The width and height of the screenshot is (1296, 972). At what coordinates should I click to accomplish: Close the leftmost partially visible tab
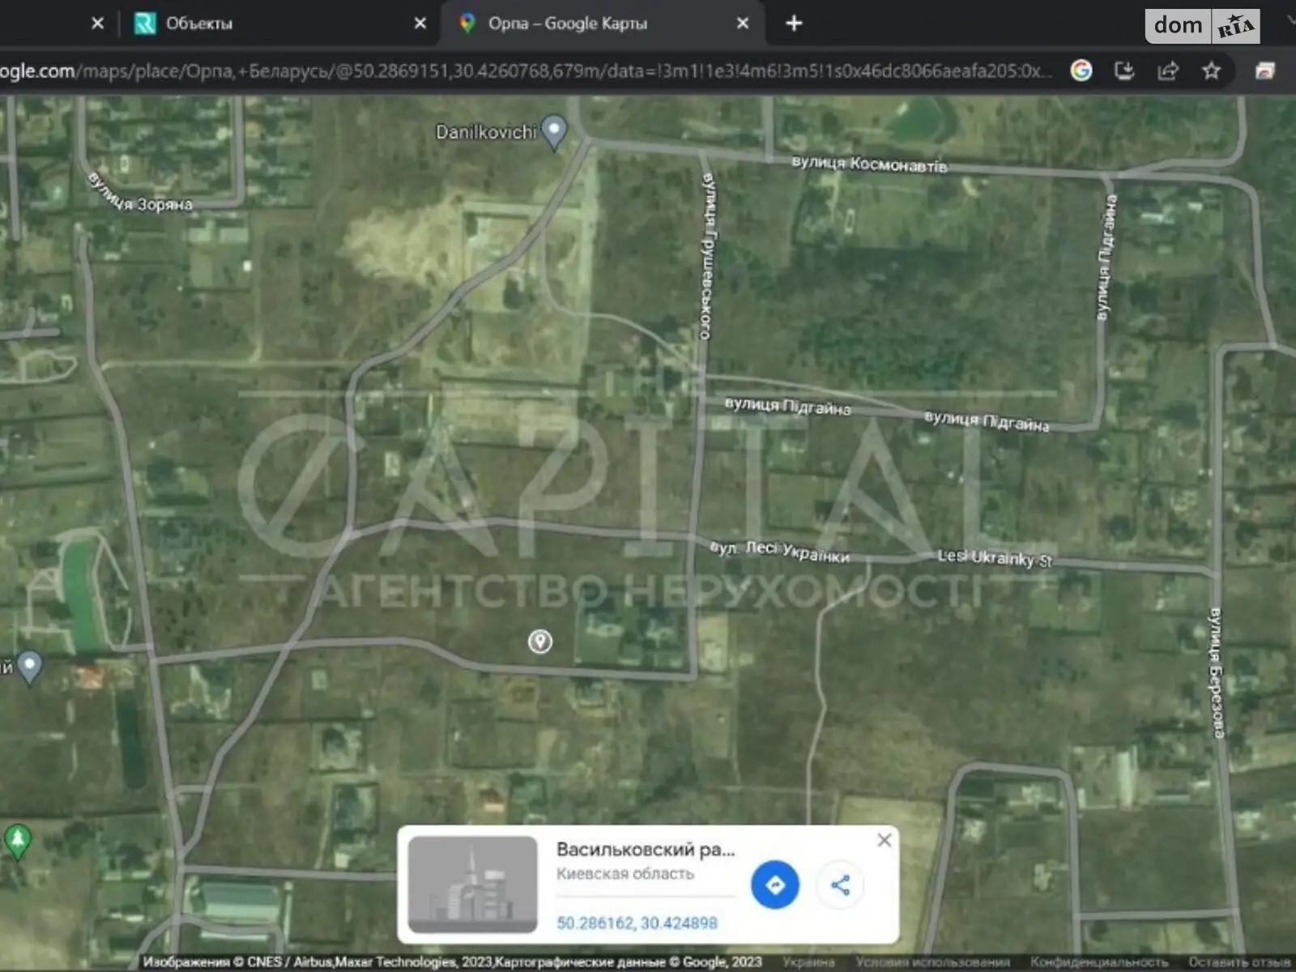click(97, 23)
